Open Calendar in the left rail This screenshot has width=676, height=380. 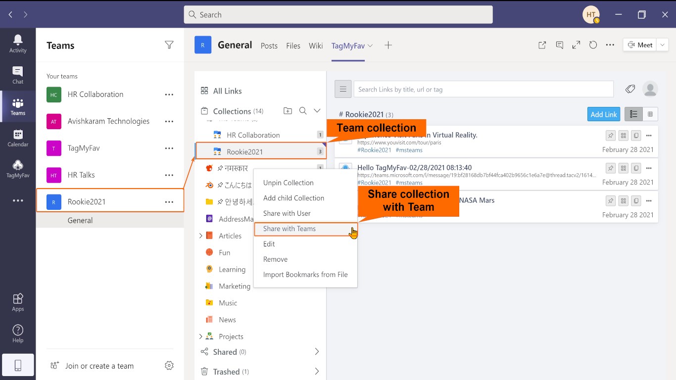tap(18, 138)
